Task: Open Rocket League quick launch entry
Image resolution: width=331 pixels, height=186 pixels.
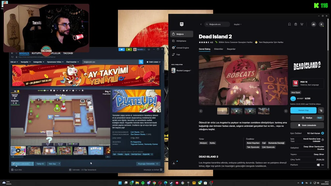Action: [182, 71]
